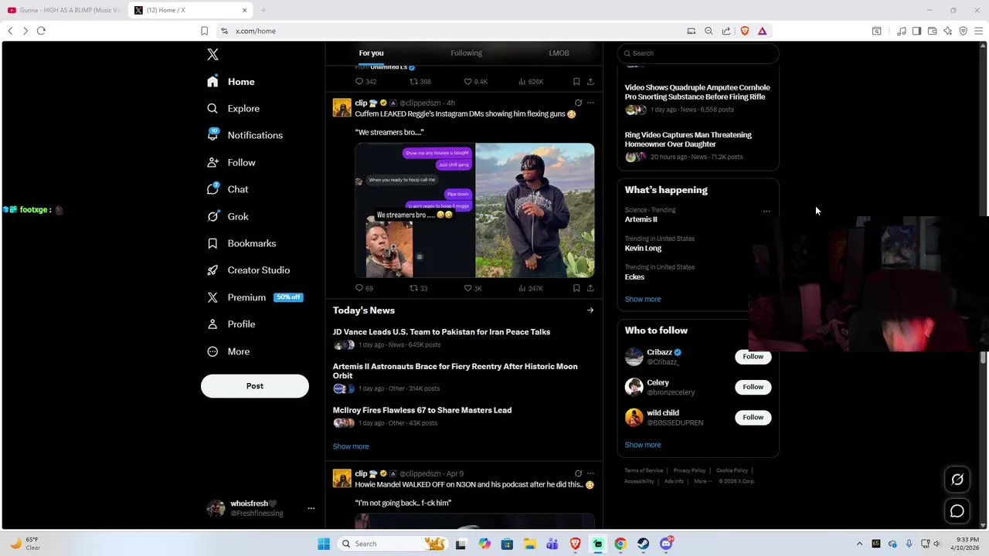Screen dimensions: 989x556
Task: Open Notifications in the sidebar
Action: (x=245, y=135)
